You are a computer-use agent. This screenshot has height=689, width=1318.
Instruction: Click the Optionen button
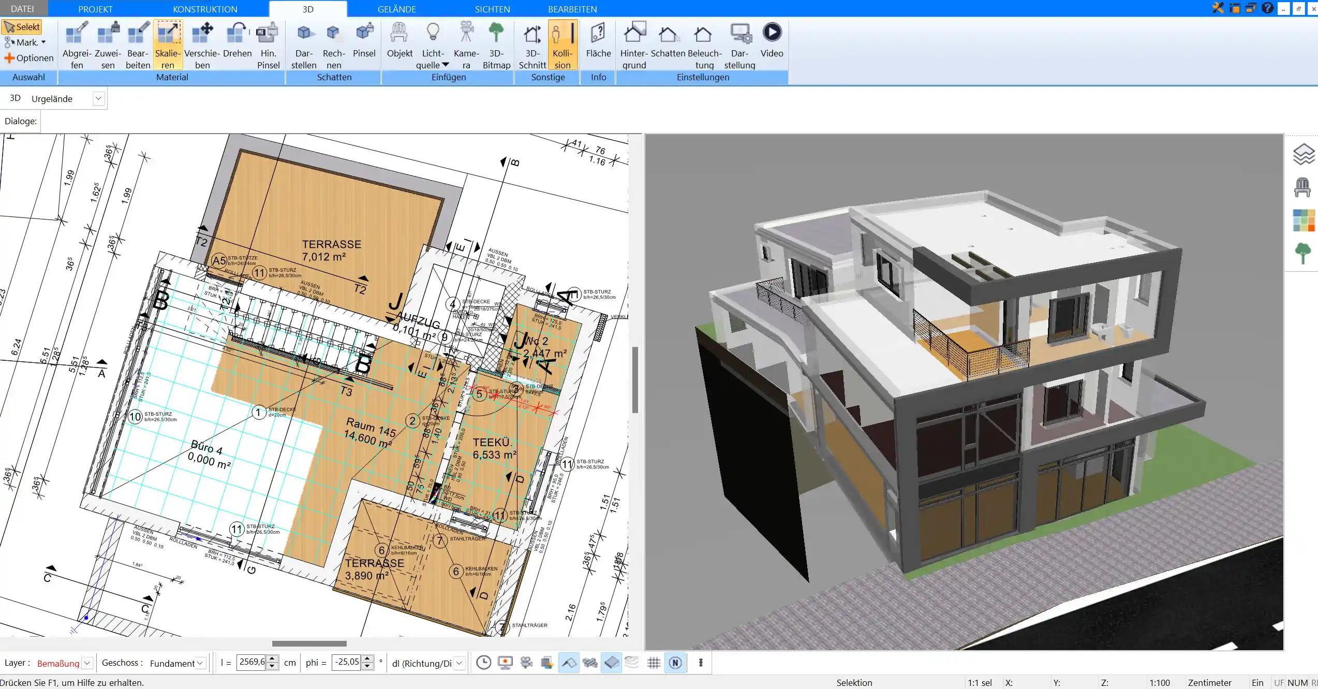point(29,58)
